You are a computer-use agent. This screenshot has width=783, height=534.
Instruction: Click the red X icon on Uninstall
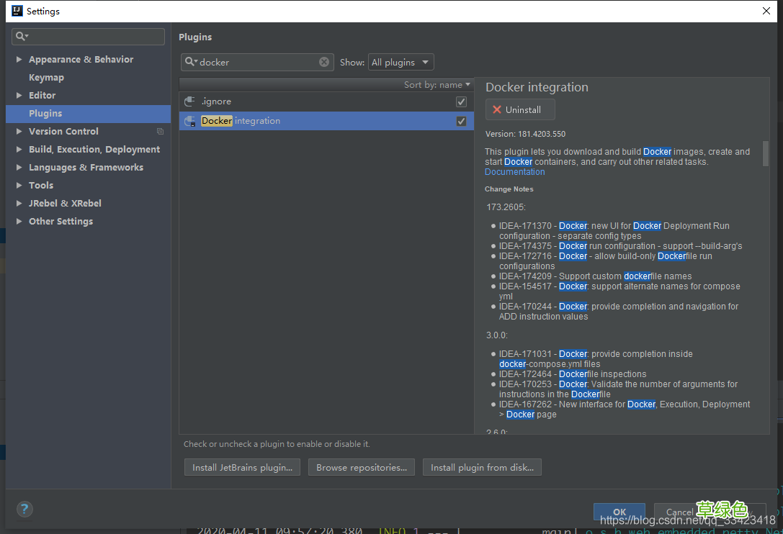[497, 110]
